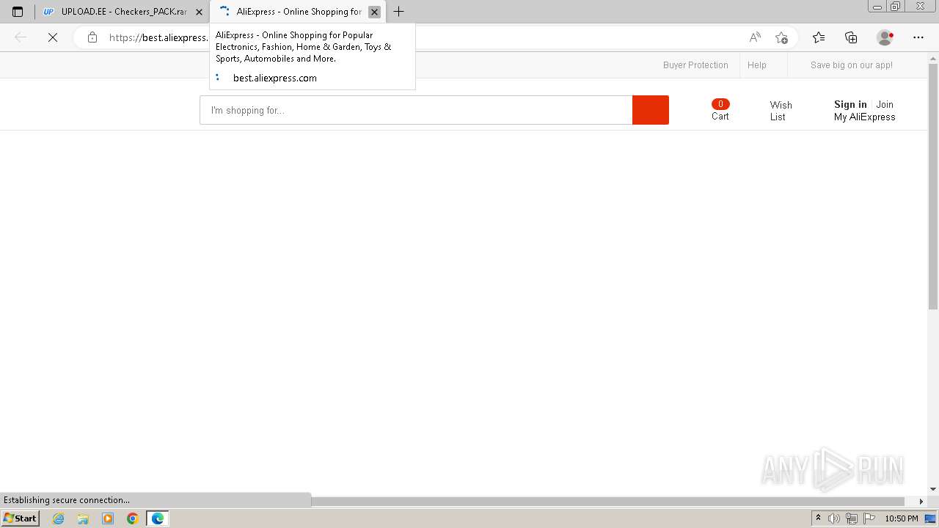Launch Google Chrome from taskbar
The height and width of the screenshot is (528, 939).
132,518
